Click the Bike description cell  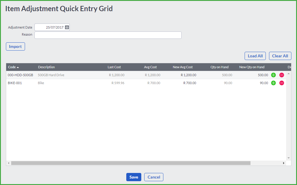(41, 83)
